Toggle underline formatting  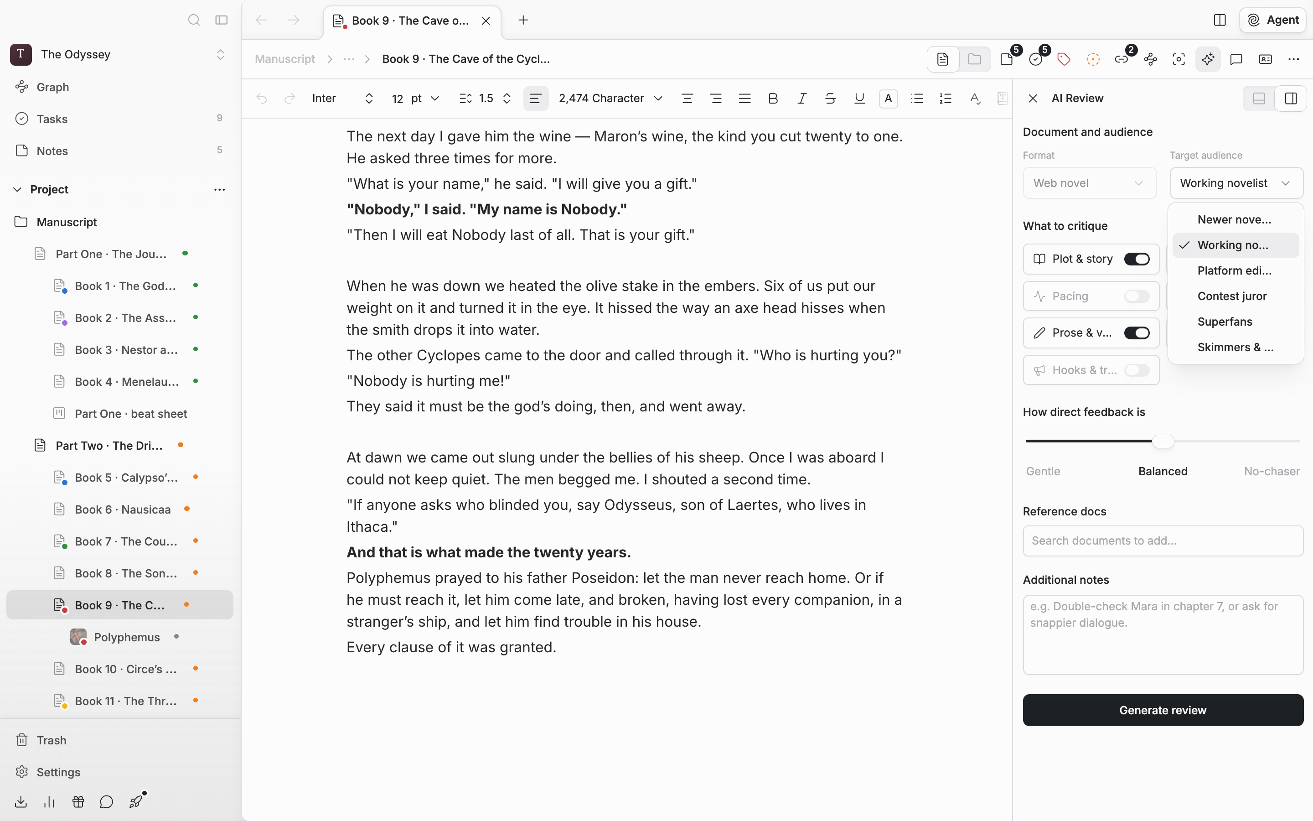859,98
